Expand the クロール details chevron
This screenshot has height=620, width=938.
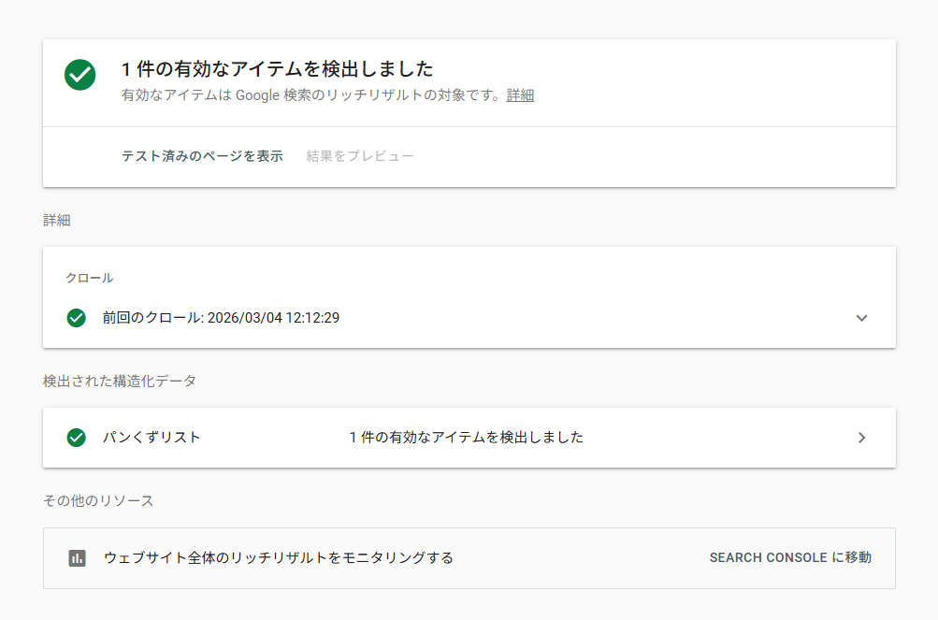[861, 318]
